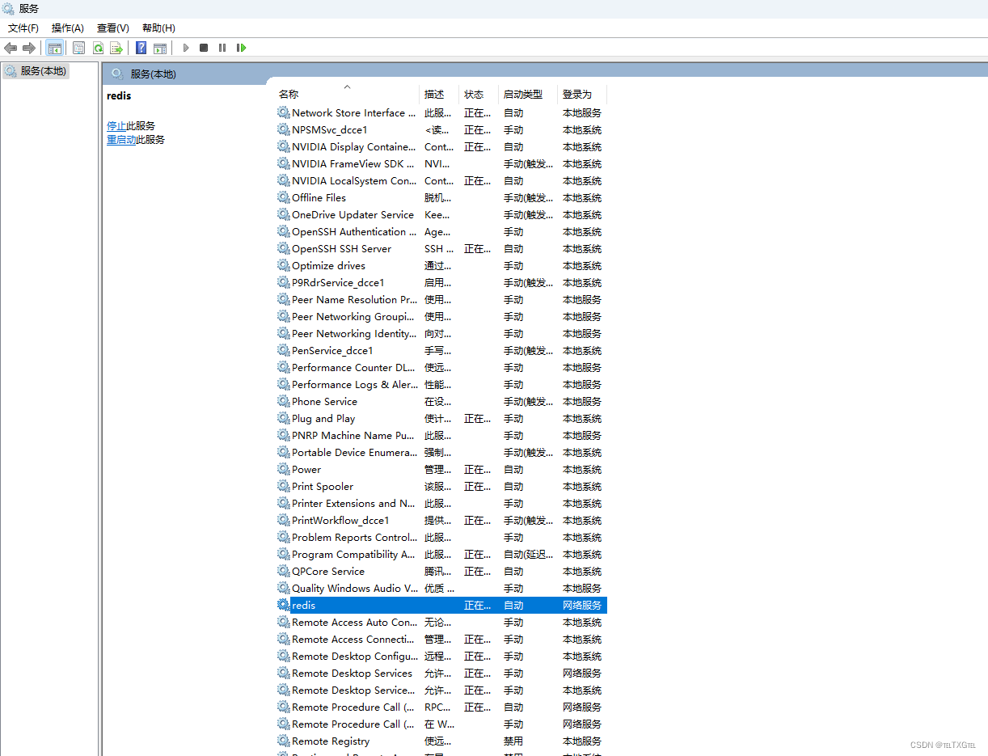Click 网络服务 login cell of redis row

pyautogui.click(x=582, y=605)
